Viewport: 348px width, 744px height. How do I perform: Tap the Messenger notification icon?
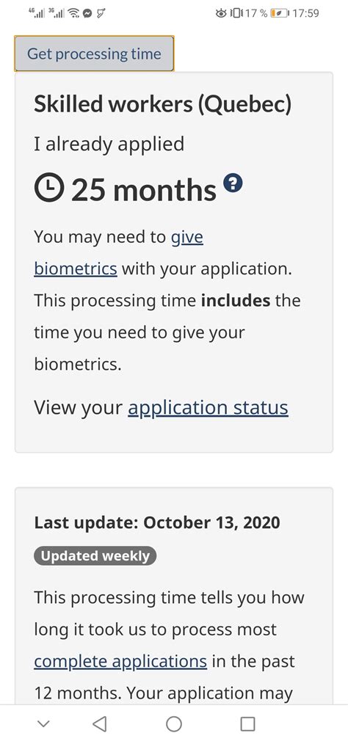[87, 13]
